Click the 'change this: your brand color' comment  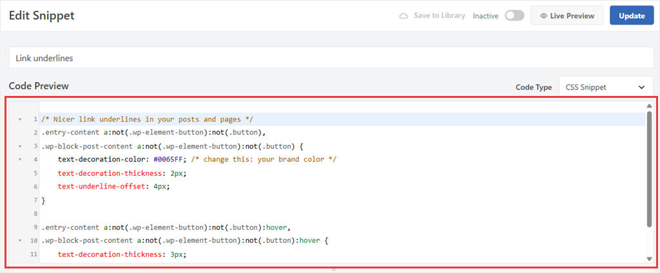263,160
